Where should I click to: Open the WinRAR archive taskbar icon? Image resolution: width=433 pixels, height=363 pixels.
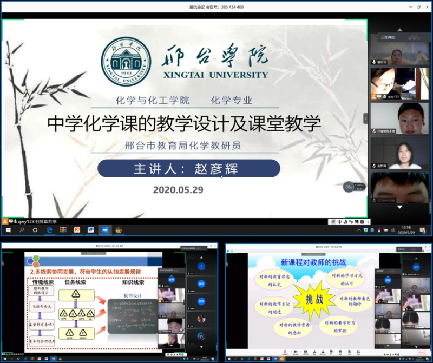click(63, 230)
